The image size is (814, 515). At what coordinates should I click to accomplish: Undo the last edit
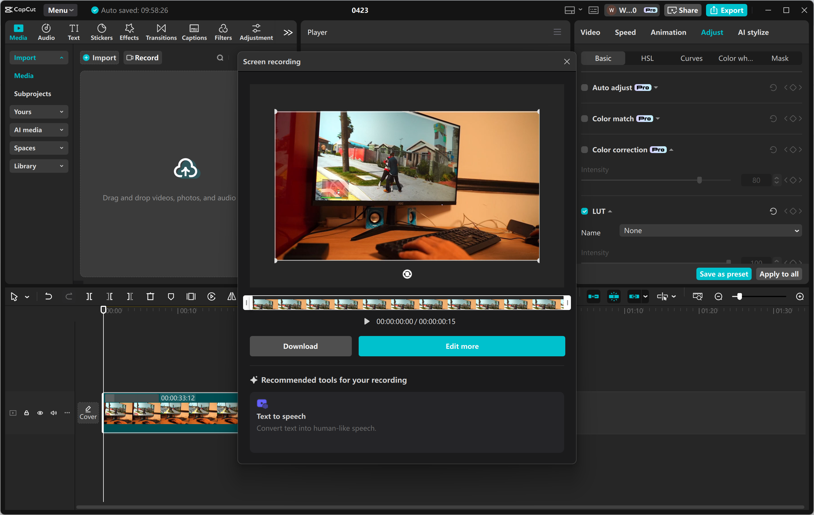point(48,296)
